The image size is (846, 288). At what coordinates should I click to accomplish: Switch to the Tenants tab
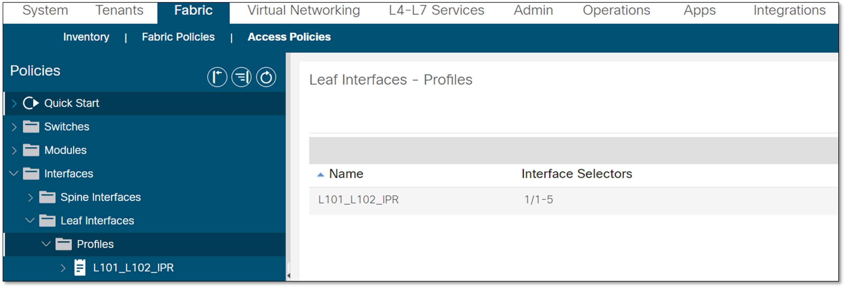[119, 10]
